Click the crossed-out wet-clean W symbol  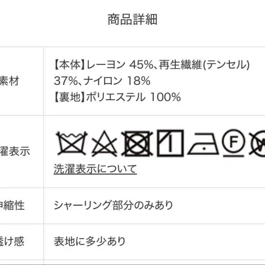point(257,143)
